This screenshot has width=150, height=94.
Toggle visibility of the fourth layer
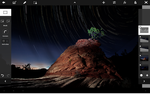click(140, 56)
